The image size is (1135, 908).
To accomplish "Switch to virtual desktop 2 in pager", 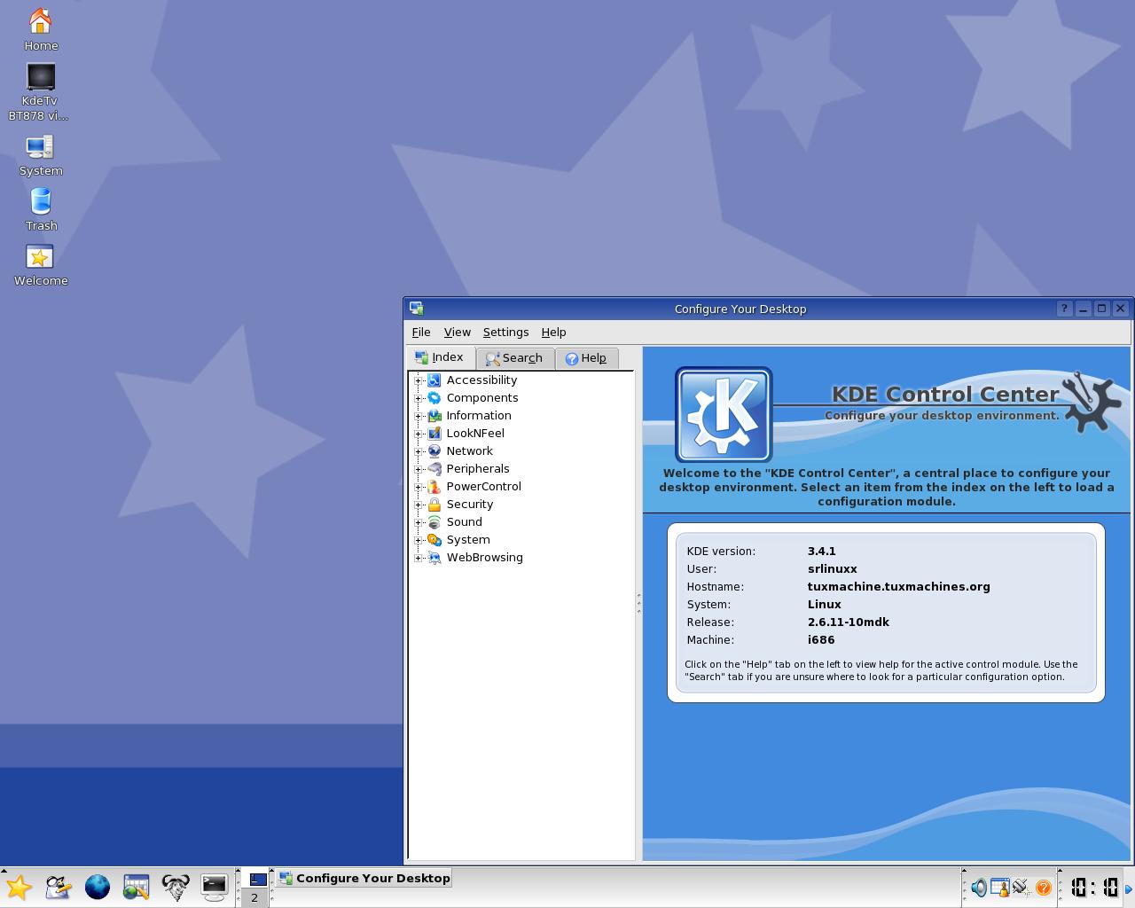I will click(254, 897).
